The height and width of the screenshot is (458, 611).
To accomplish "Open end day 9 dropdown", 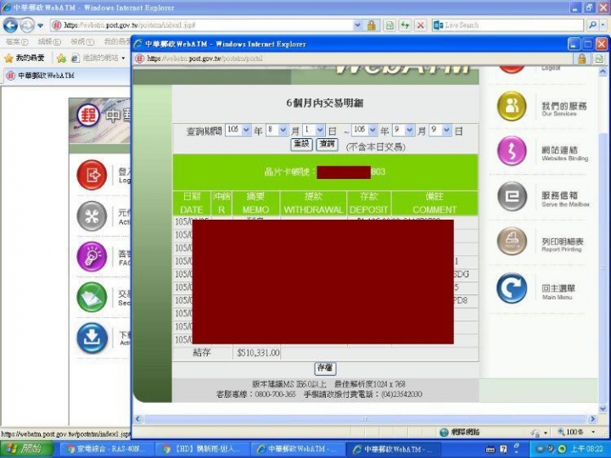I will click(x=447, y=130).
